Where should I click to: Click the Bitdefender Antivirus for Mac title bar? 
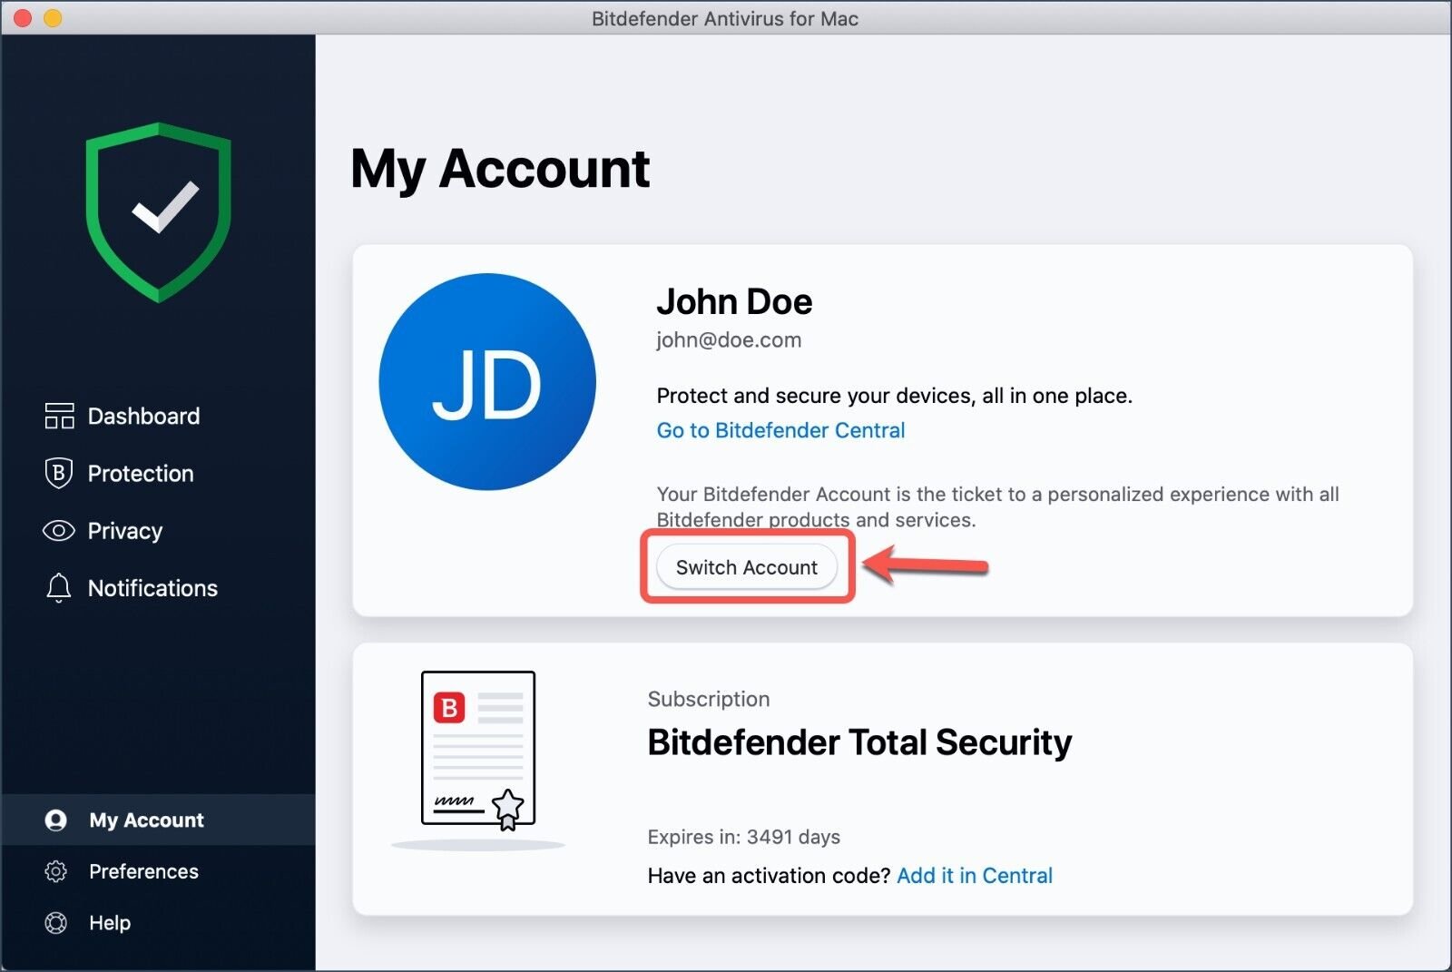tap(724, 18)
